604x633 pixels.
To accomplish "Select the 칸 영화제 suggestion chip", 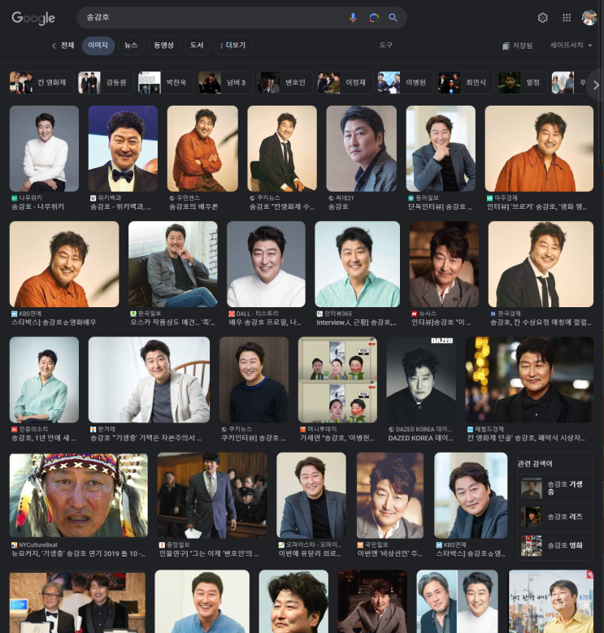I will tap(41, 82).
